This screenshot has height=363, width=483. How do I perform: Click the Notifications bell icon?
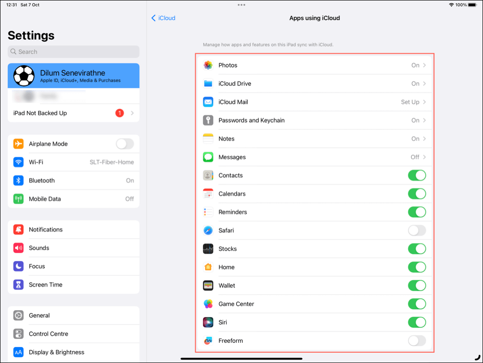click(x=18, y=229)
